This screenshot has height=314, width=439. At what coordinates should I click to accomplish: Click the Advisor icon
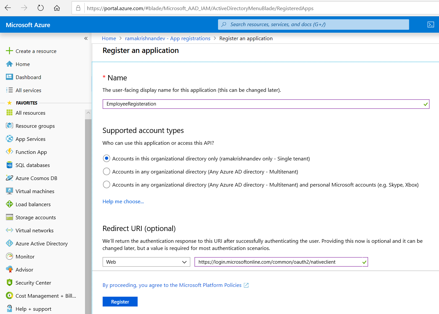click(x=9, y=270)
